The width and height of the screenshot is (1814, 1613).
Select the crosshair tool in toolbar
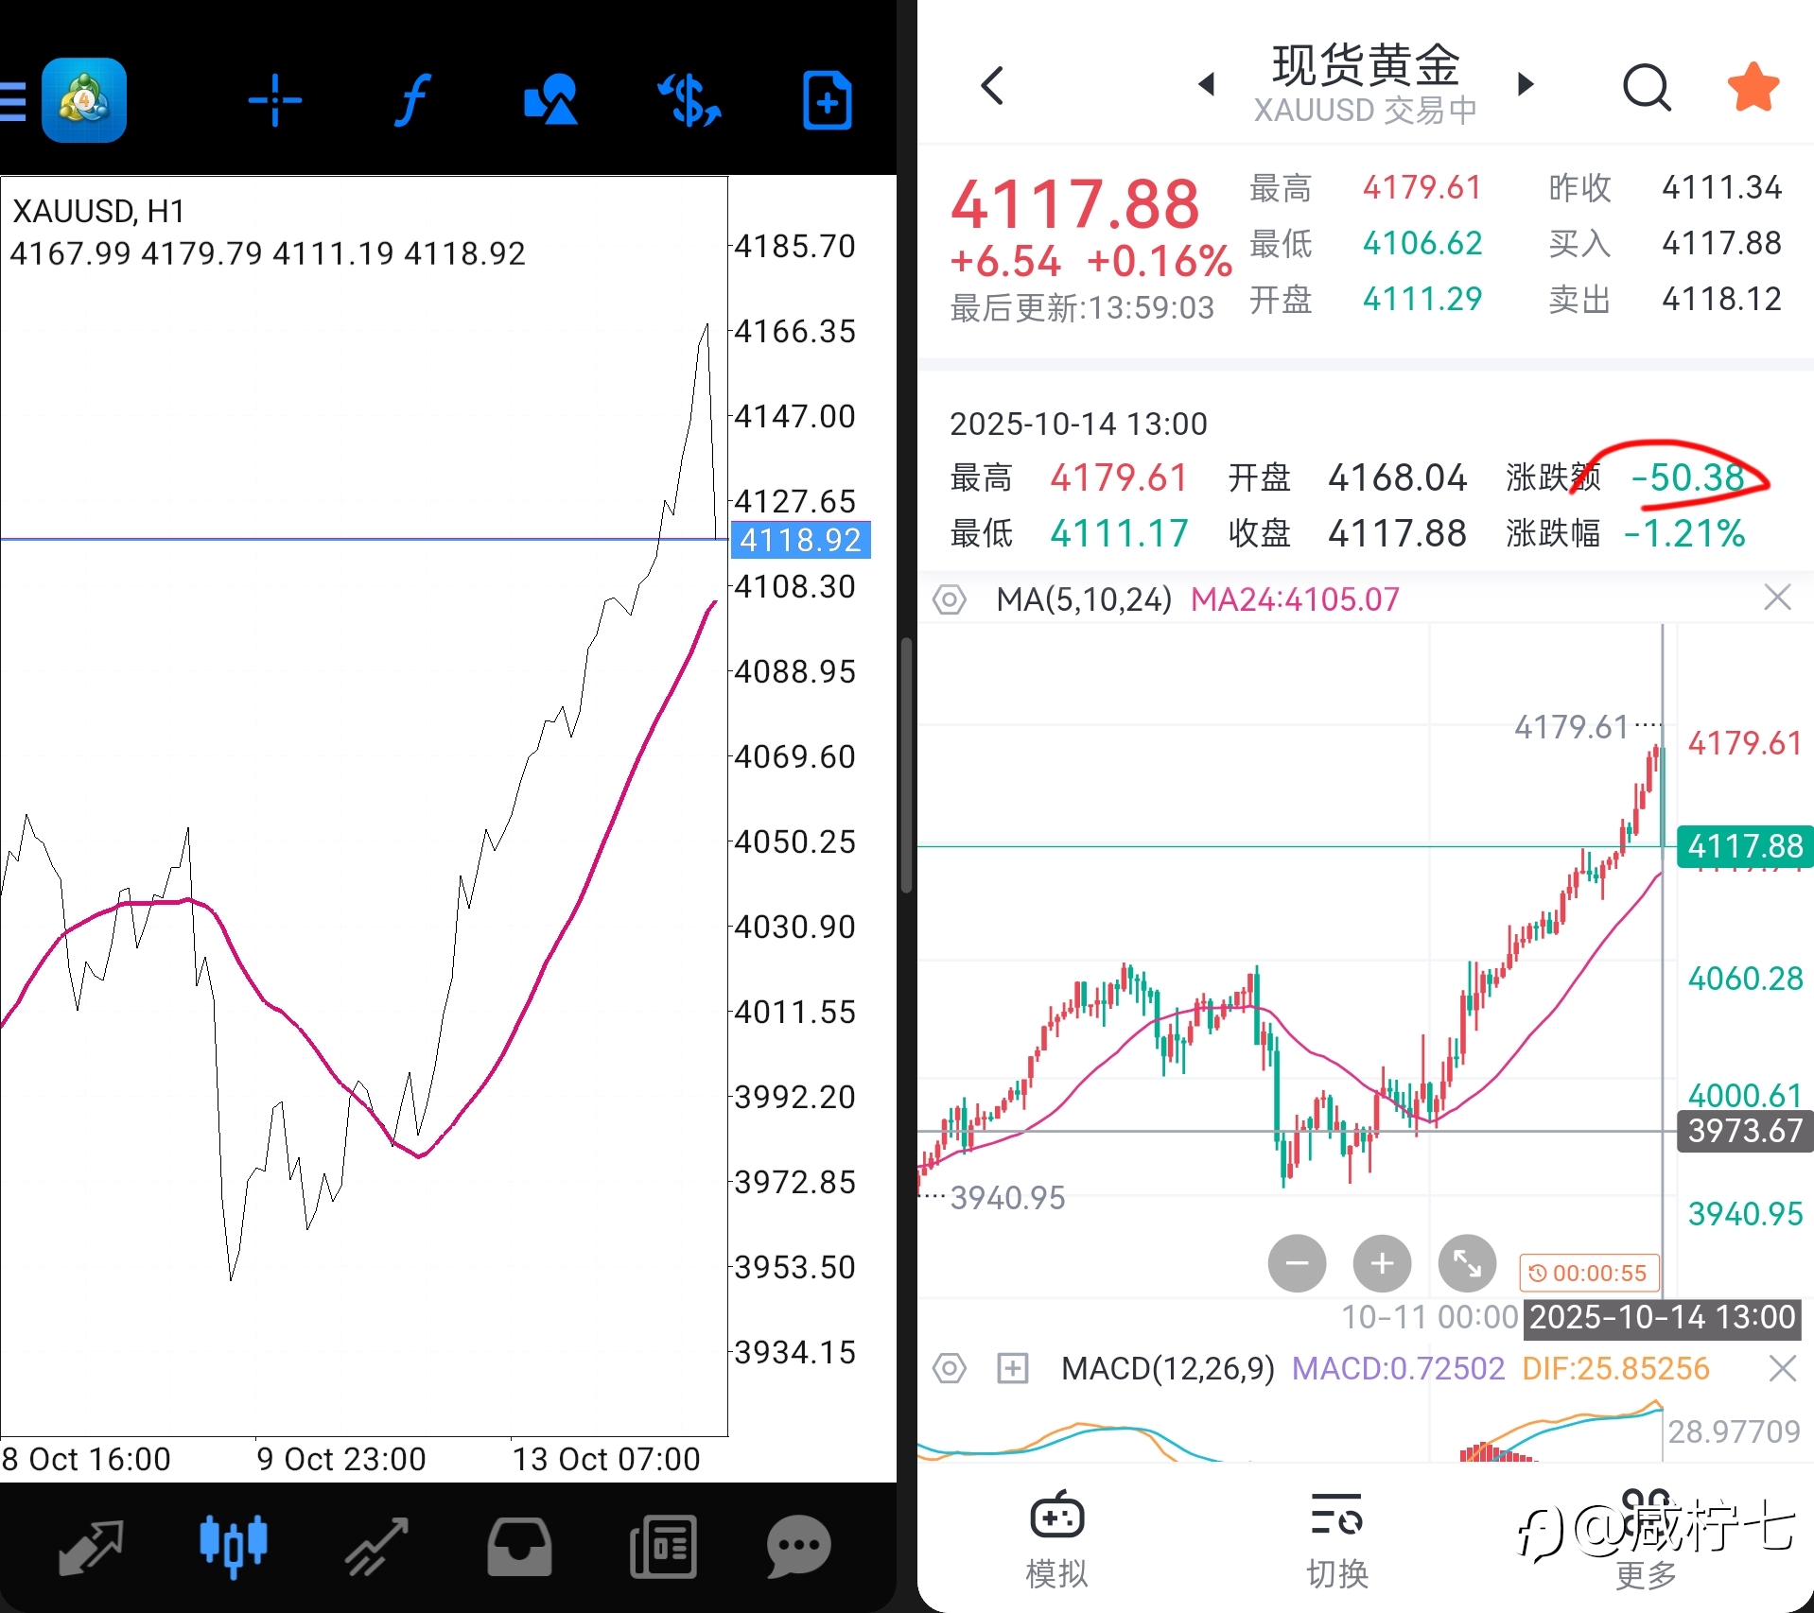click(274, 100)
